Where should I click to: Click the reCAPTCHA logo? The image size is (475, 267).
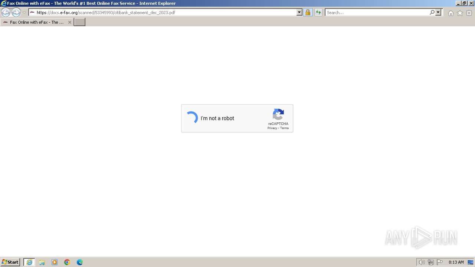coord(278,115)
